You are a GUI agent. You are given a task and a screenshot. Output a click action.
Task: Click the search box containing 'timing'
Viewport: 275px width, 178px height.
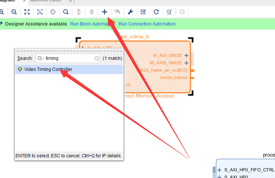[x=68, y=58]
